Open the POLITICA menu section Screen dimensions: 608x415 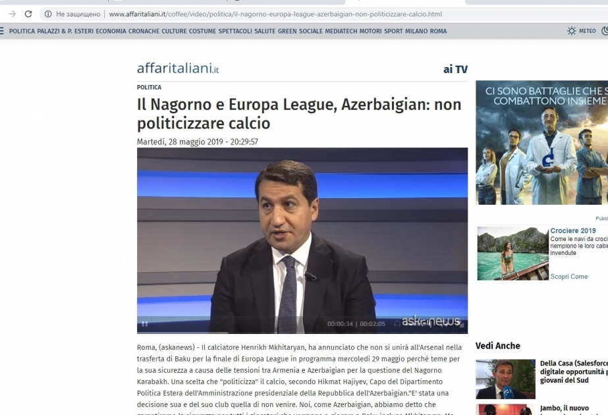pos(22,31)
